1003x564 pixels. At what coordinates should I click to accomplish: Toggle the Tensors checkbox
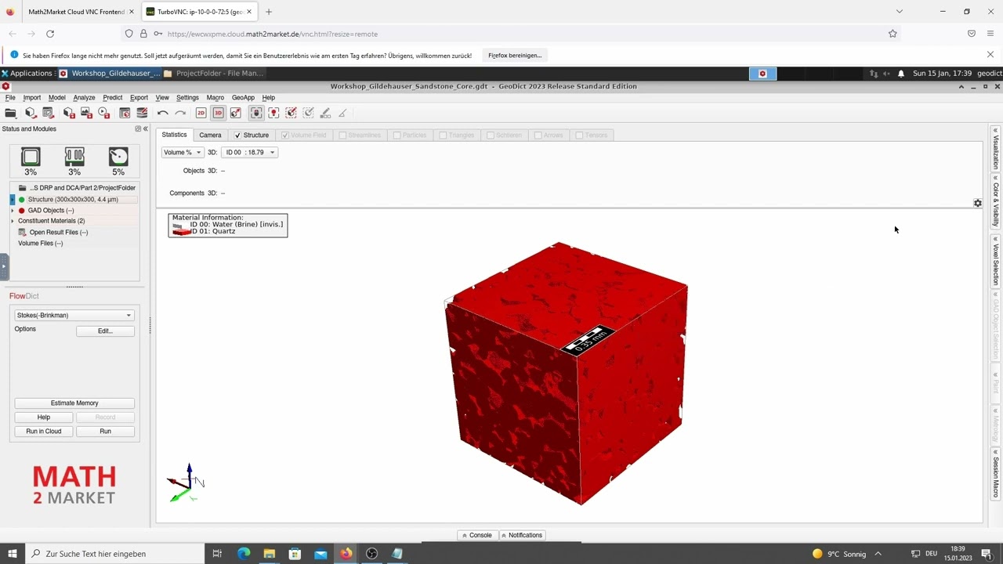tap(579, 135)
